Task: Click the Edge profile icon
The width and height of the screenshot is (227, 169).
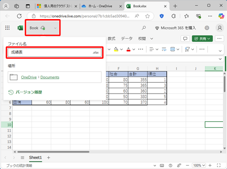Action: tap(6, 6)
